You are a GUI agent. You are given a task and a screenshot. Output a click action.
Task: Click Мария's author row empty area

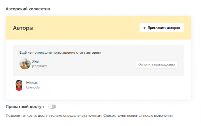click(x=109, y=85)
